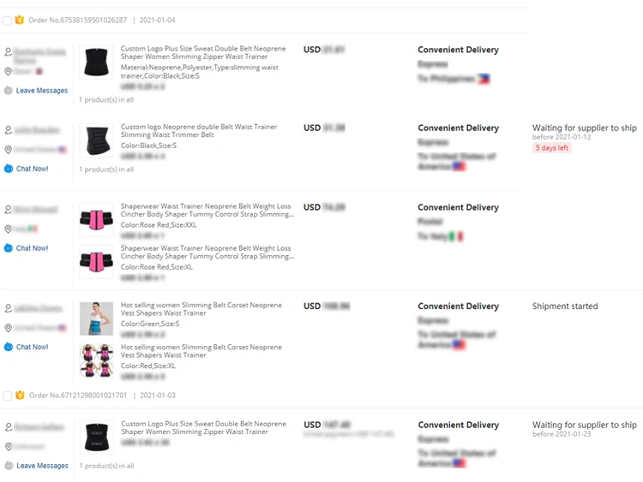
Task: Click the location pin icon in the Italy order
Action: (9, 229)
